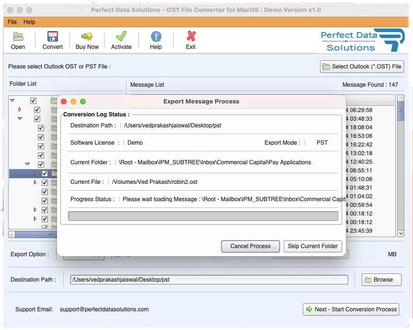
Task: Collapse the expanded node just above the highlighted row
Action: 27,164
